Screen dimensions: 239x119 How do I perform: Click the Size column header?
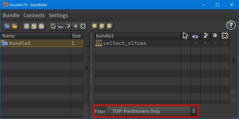click(77, 36)
